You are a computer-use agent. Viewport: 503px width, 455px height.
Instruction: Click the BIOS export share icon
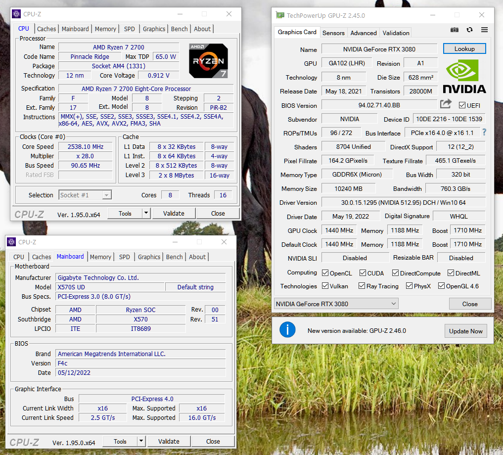coord(446,104)
